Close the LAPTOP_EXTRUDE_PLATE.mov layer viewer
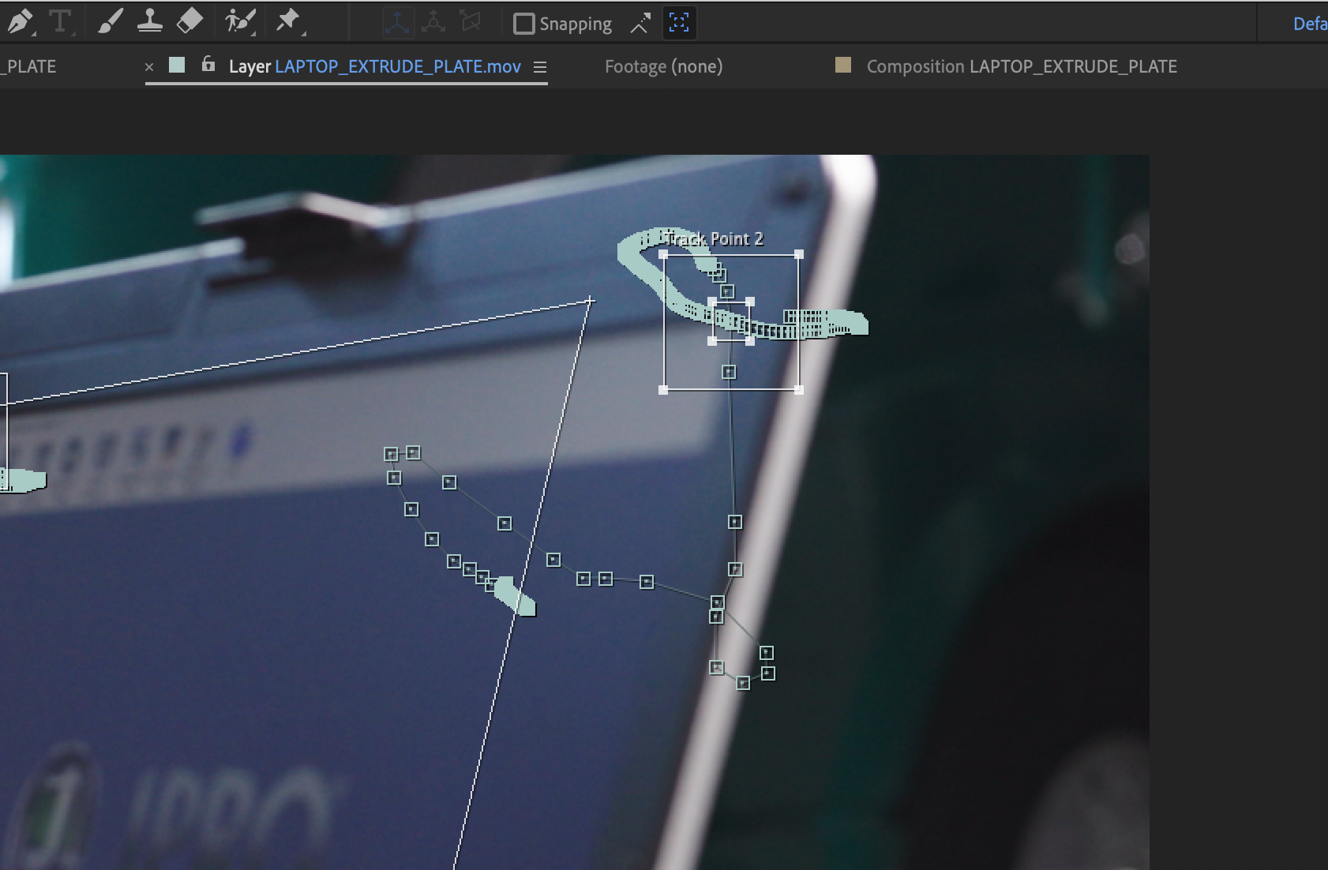 click(150, 67)
